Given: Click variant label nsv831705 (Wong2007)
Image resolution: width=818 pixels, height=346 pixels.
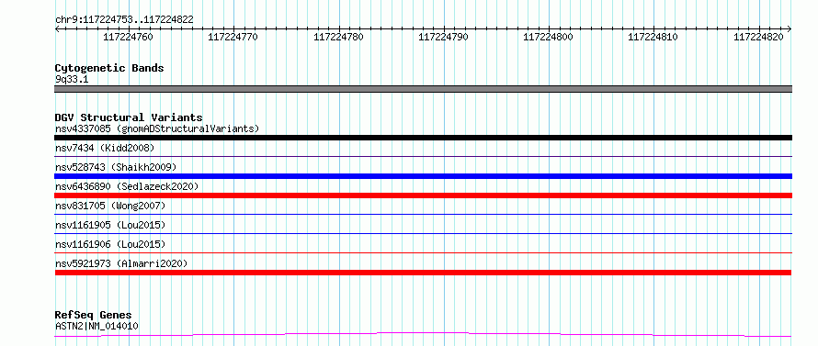Looking at the screenshot, I should tap(110, 206).
